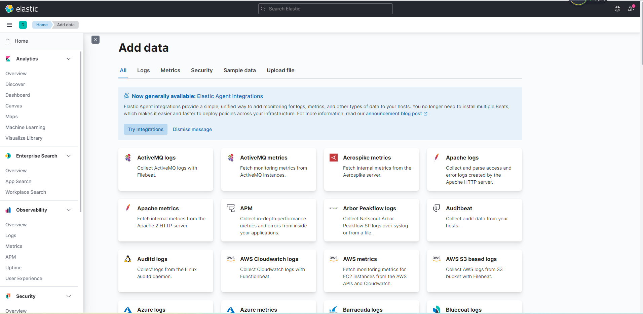Open Logs under Observability in sidebar
Screen dimensions: 643x314
(11, 235)
